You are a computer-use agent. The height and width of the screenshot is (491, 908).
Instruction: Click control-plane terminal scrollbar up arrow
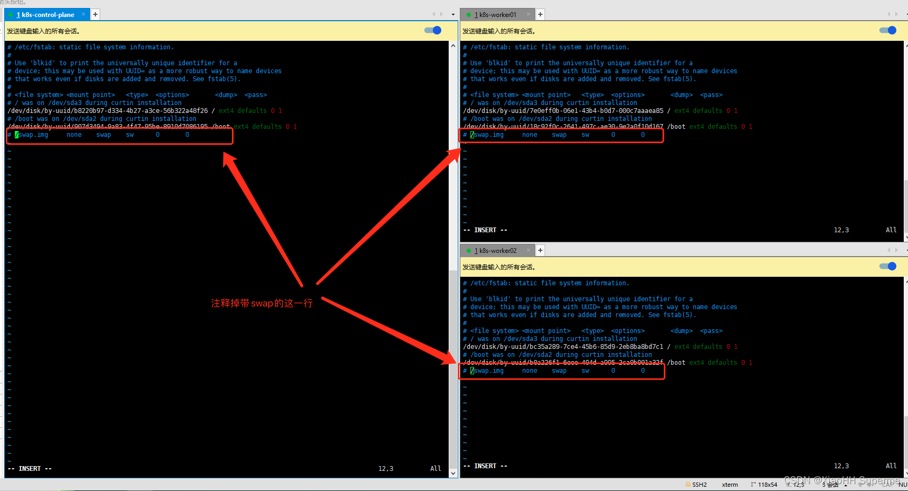tap(453, 46)
